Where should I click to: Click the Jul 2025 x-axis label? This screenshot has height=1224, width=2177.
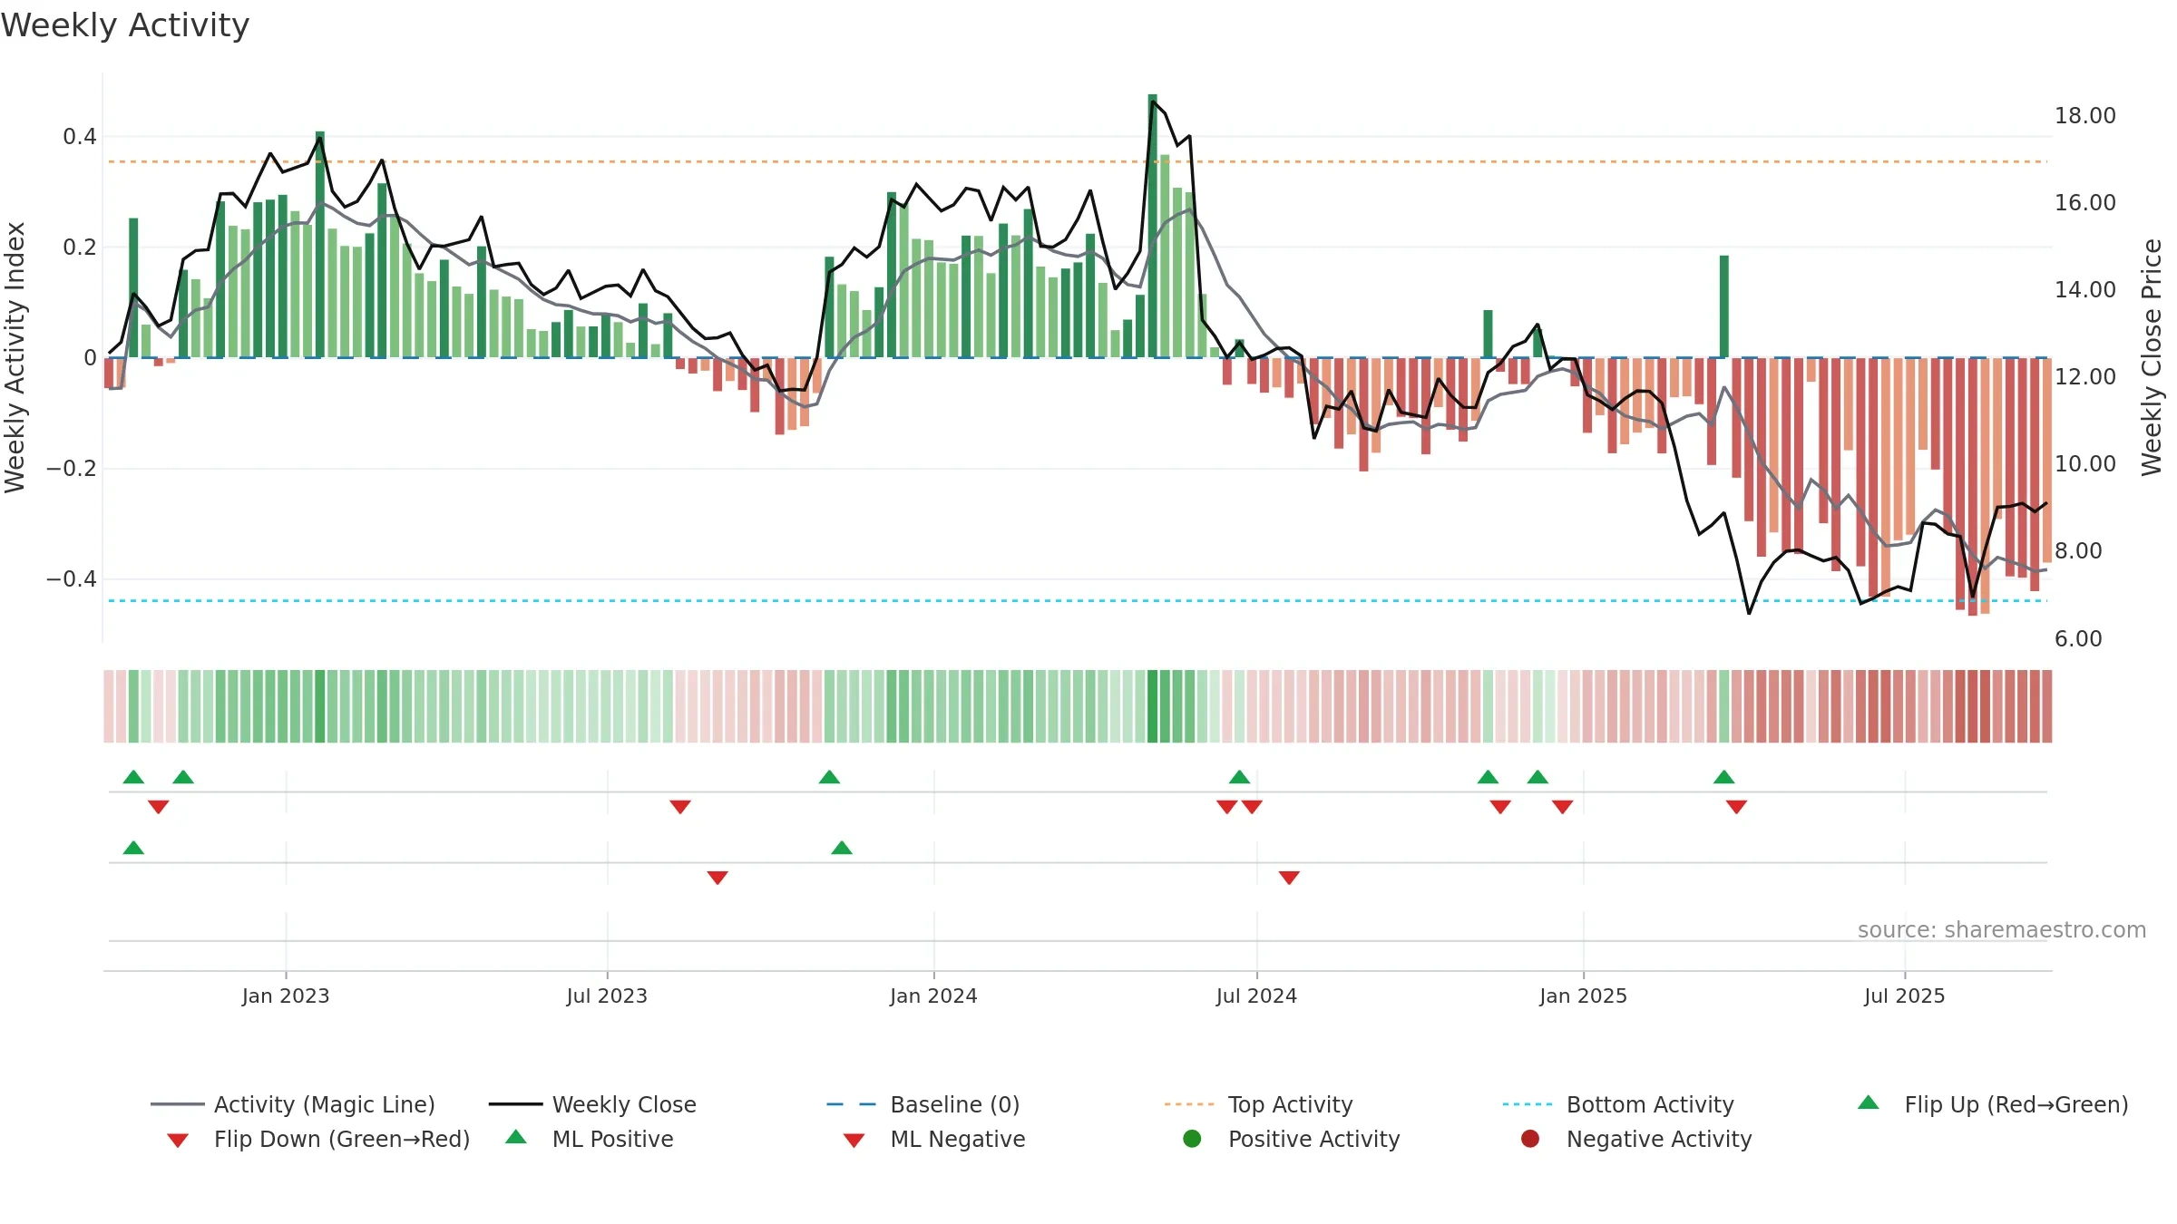(1905, 996)
